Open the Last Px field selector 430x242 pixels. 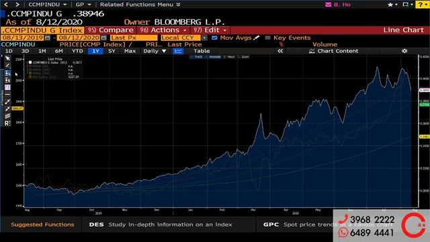(x=134, y=38)
